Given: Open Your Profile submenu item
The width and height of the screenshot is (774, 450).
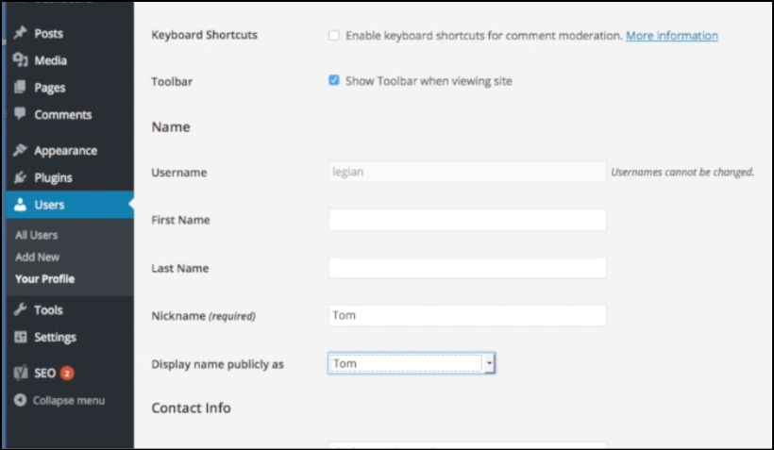Looking at the screenshot, I should point(45,279).
